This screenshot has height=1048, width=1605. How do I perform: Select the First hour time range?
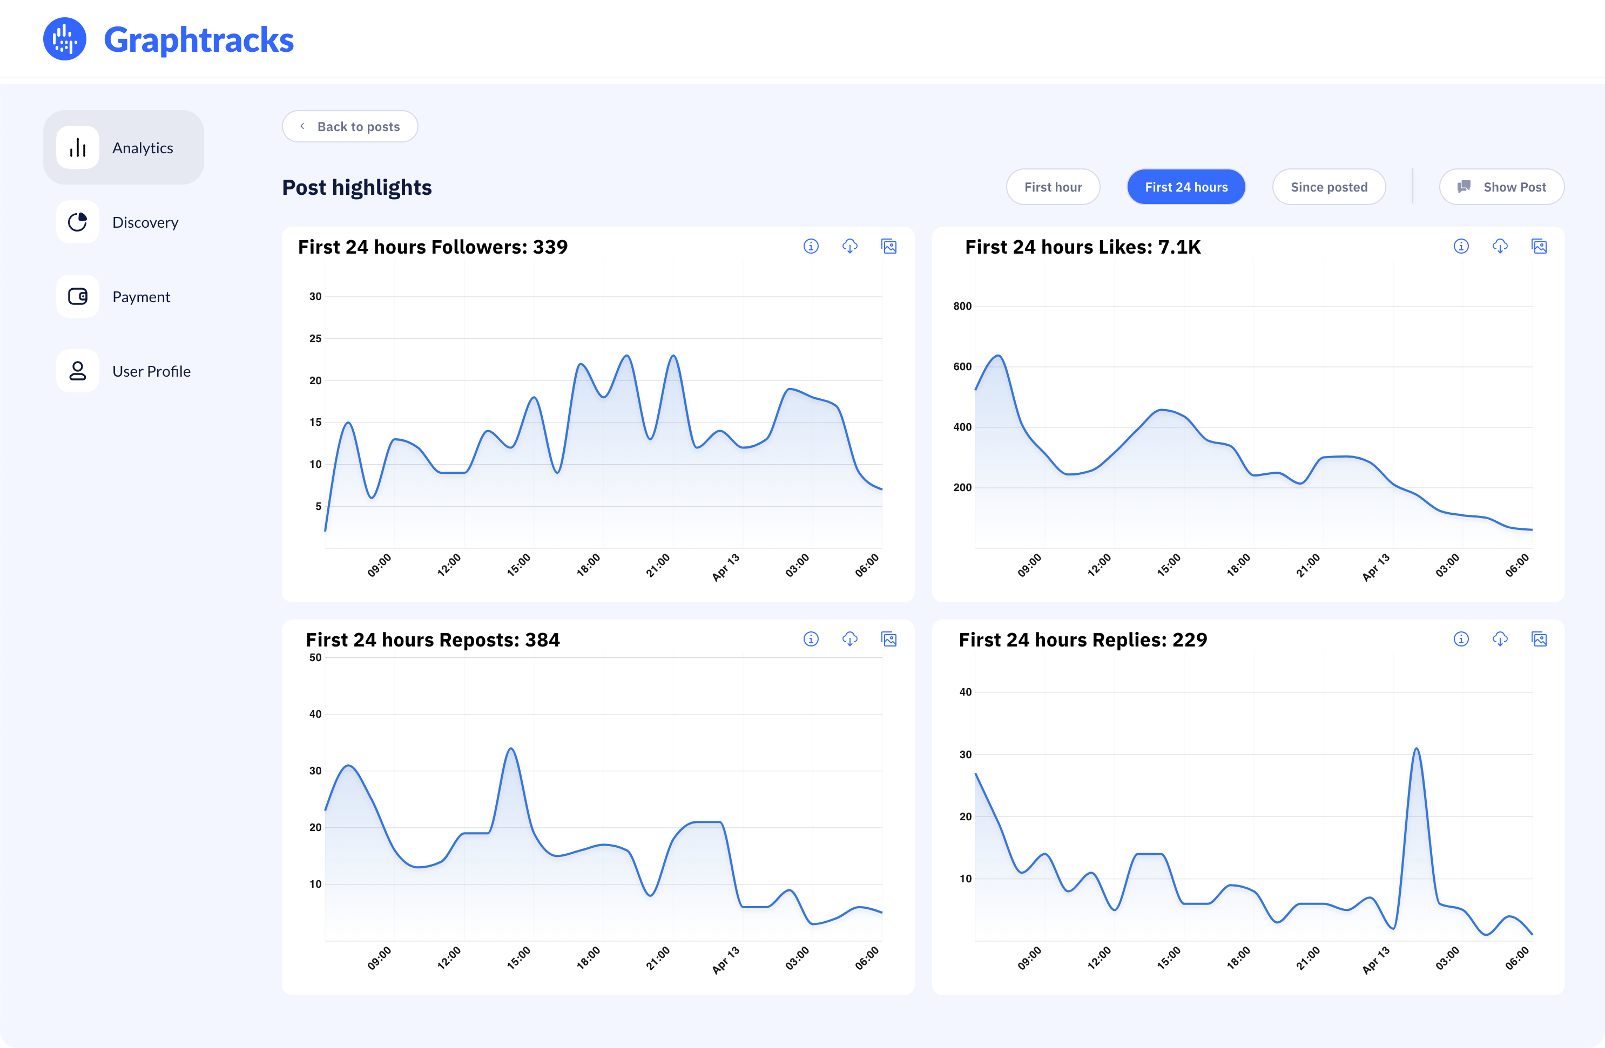pos(1053,187)
